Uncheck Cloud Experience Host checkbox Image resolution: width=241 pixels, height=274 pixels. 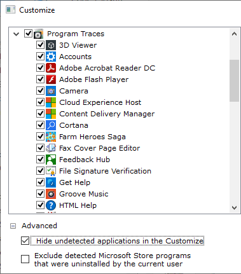pyautogui.click(x=40, y=102)
